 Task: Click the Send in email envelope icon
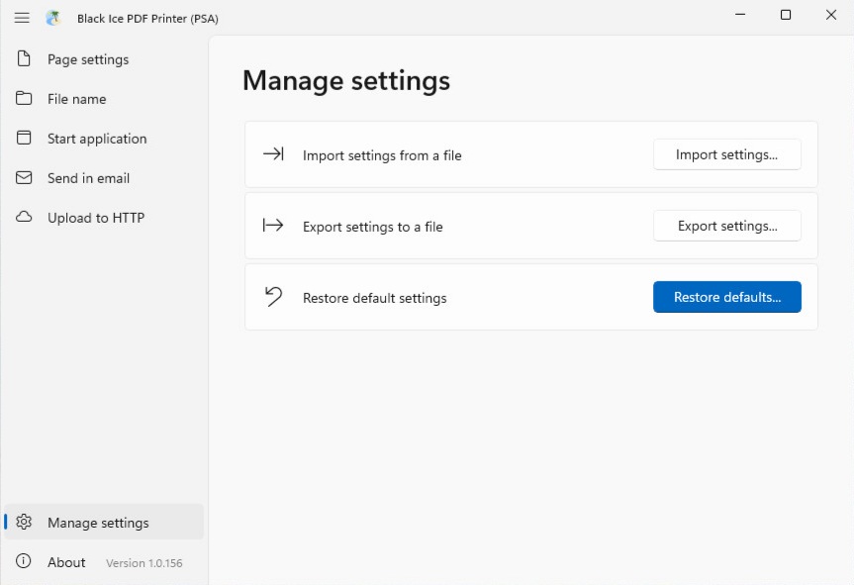click(x=24, y=177)
